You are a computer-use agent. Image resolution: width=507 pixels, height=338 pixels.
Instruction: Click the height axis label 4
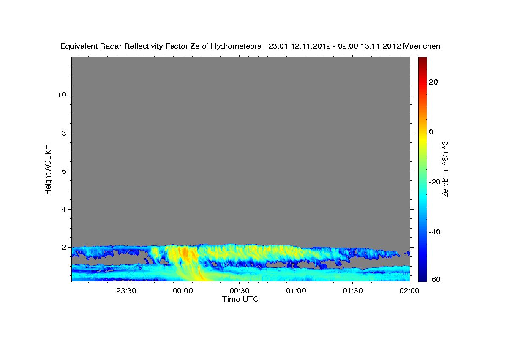64,209
